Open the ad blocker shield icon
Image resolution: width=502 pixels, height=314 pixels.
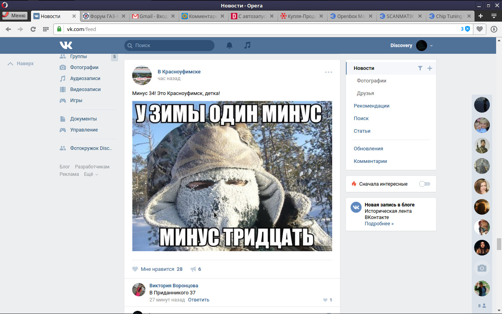467,29
